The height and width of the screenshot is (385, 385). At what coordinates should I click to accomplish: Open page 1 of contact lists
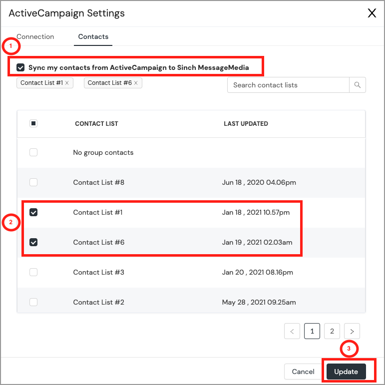tap(312, 331)
